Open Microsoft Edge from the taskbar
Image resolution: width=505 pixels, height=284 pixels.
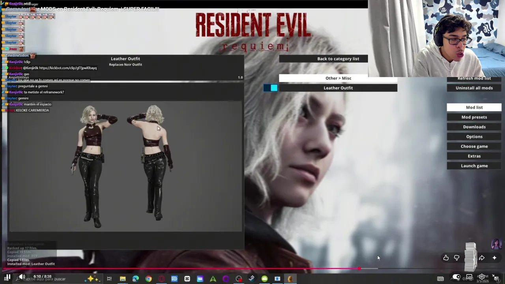click(x=136, y=279)
